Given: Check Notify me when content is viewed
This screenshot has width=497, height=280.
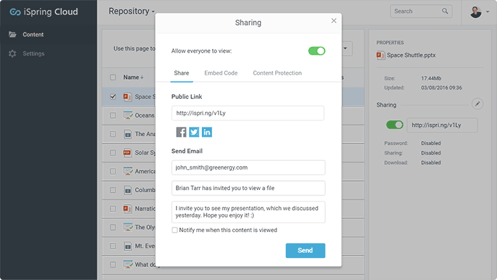Looking at the screenshot, I should tap(175, 230).
